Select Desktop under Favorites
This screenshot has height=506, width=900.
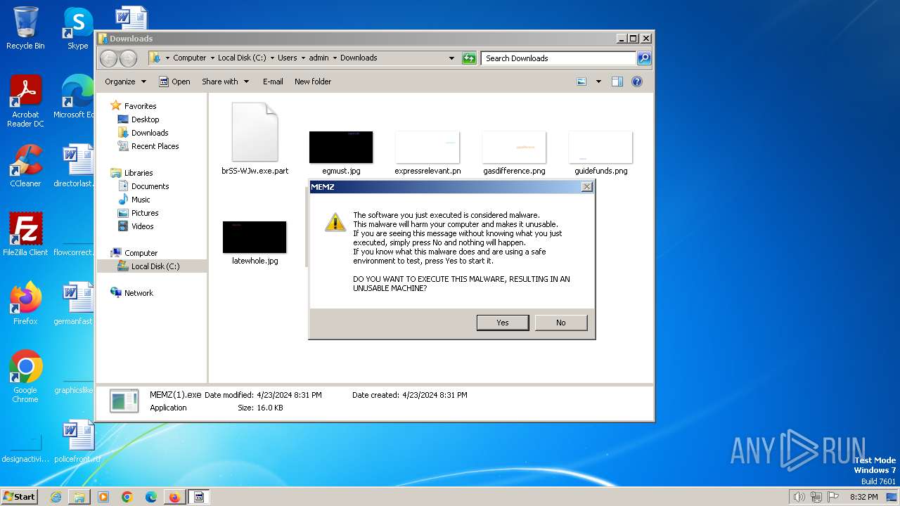pyautogui.click(x=145, y=119)
